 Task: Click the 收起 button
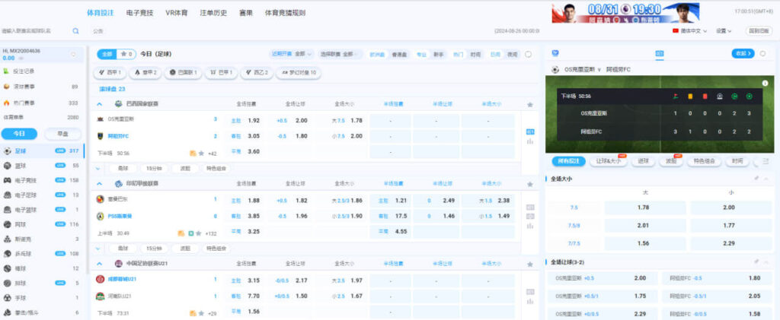[x=742, y=53]
